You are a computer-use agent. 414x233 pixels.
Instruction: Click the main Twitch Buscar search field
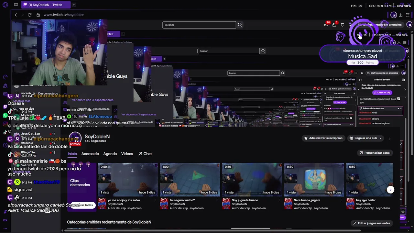(x=199, y=25)
